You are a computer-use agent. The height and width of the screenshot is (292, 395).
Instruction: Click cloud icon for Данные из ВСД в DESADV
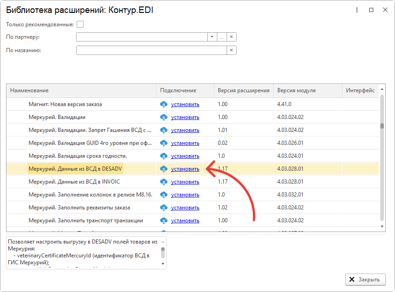coord(164,169)
